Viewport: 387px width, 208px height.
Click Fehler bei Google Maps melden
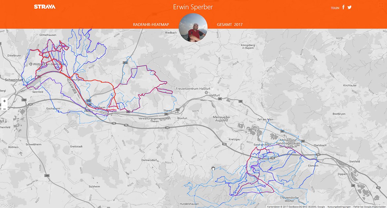pyautogui.click(x=369, y=207)
